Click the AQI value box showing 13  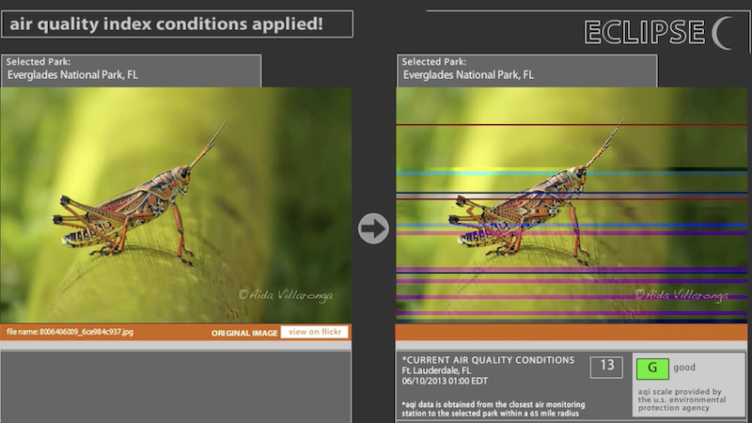[x=606, y=368]
